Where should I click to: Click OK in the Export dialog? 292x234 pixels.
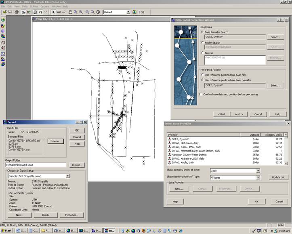(x=77, y=131)
